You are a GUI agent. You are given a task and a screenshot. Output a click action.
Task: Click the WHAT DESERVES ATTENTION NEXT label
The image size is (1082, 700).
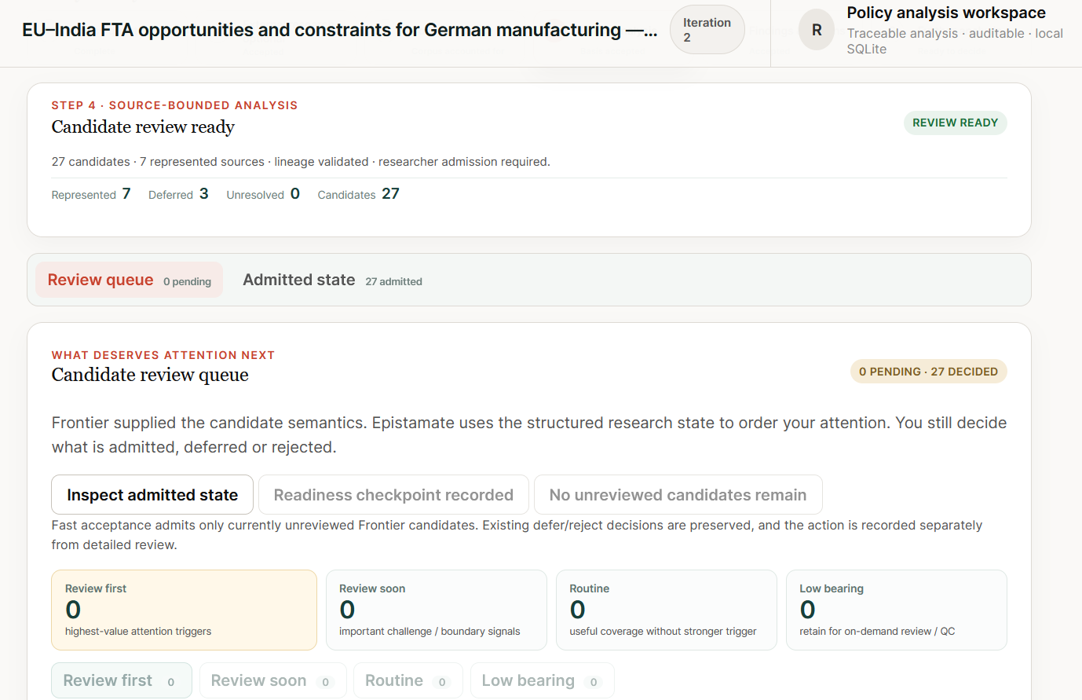[x=163, y=355]
